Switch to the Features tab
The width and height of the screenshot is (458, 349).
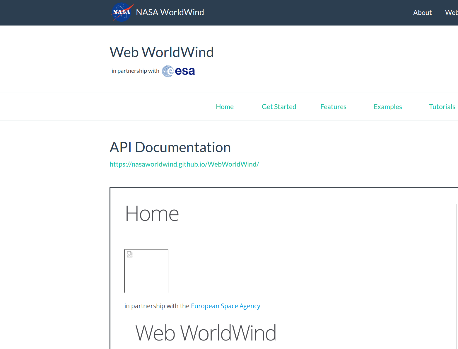pos(333,107)
